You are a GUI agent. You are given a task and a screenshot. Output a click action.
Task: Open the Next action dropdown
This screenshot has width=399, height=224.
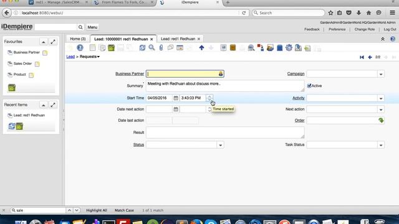pyautogui.click(x=381, y=110)
